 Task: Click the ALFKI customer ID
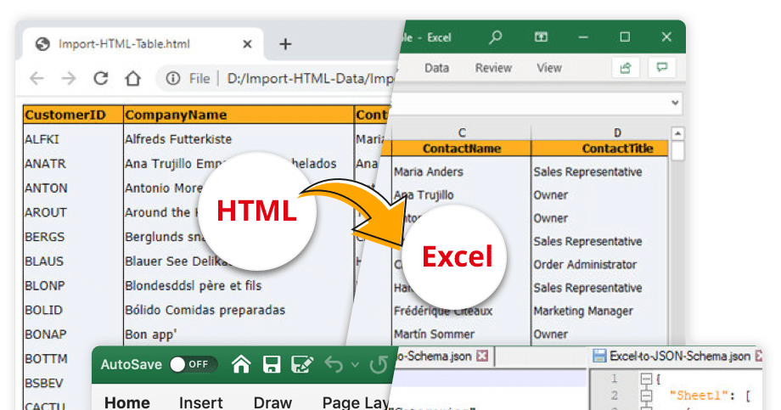pos(42,139)
